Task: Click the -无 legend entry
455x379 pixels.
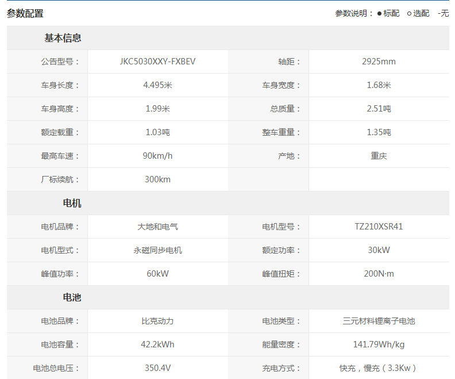Action: click(443, 13)
